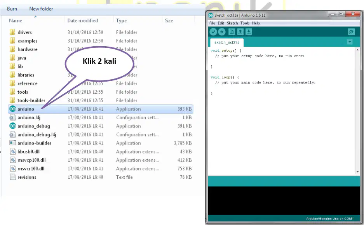The width and height of the screenshot is (364, 225).
Task: Click the examples folder icon
Action: click(12, 41)
